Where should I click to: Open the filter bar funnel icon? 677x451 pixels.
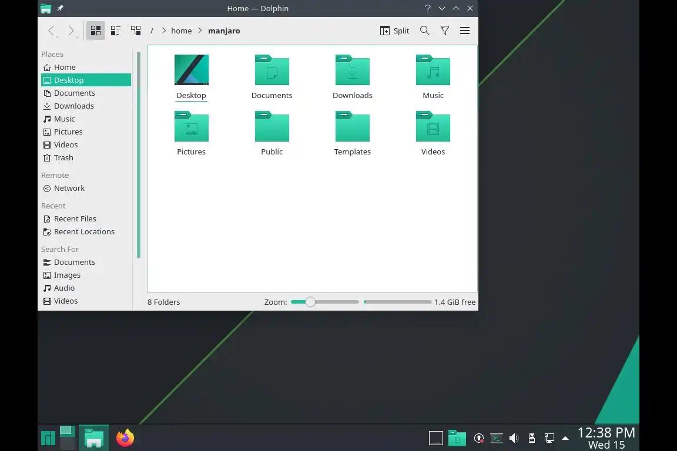(x=445, y=31)
